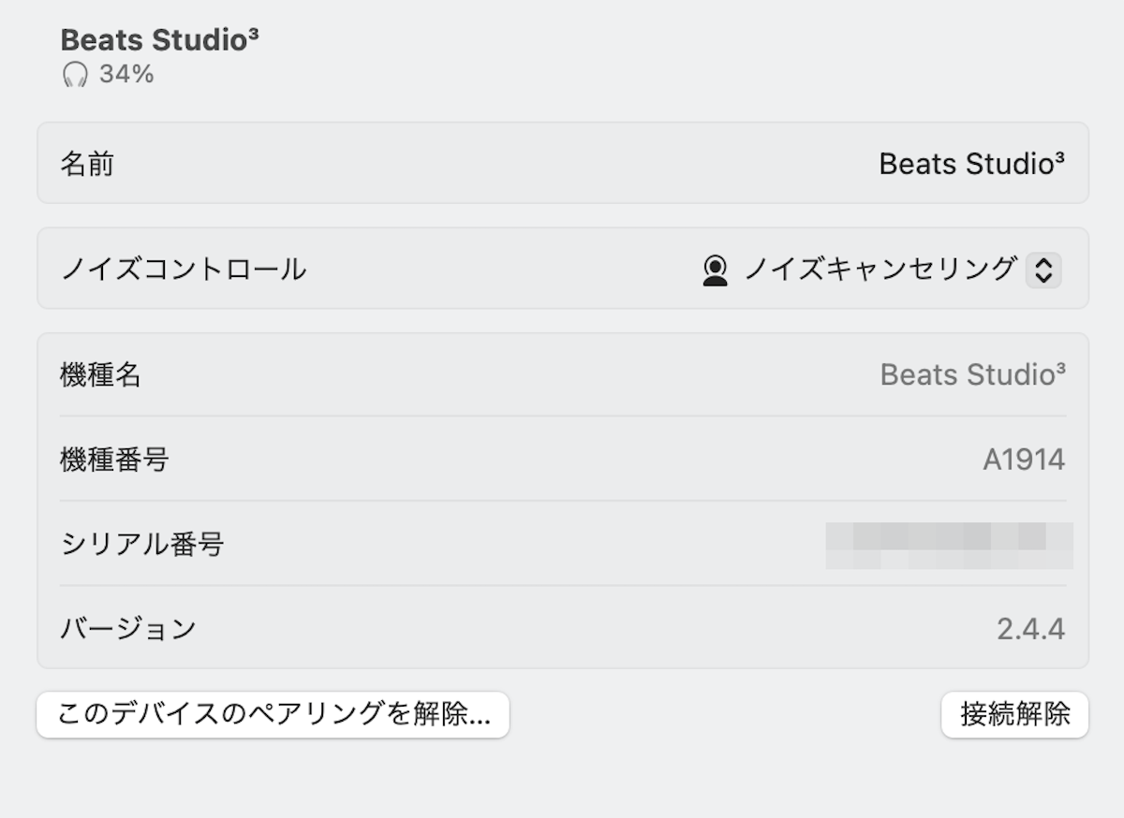Open the ノイズキャンセリング popup menu
1124x818 pixels.
click(880, 270)
